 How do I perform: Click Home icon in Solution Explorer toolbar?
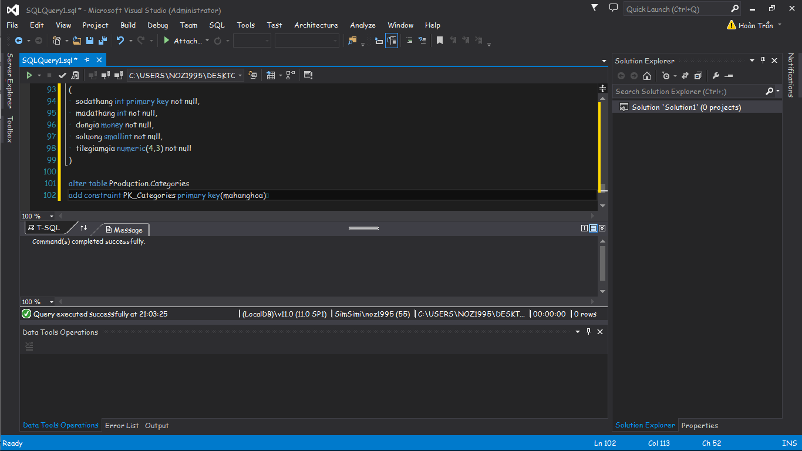click(647, 76)
